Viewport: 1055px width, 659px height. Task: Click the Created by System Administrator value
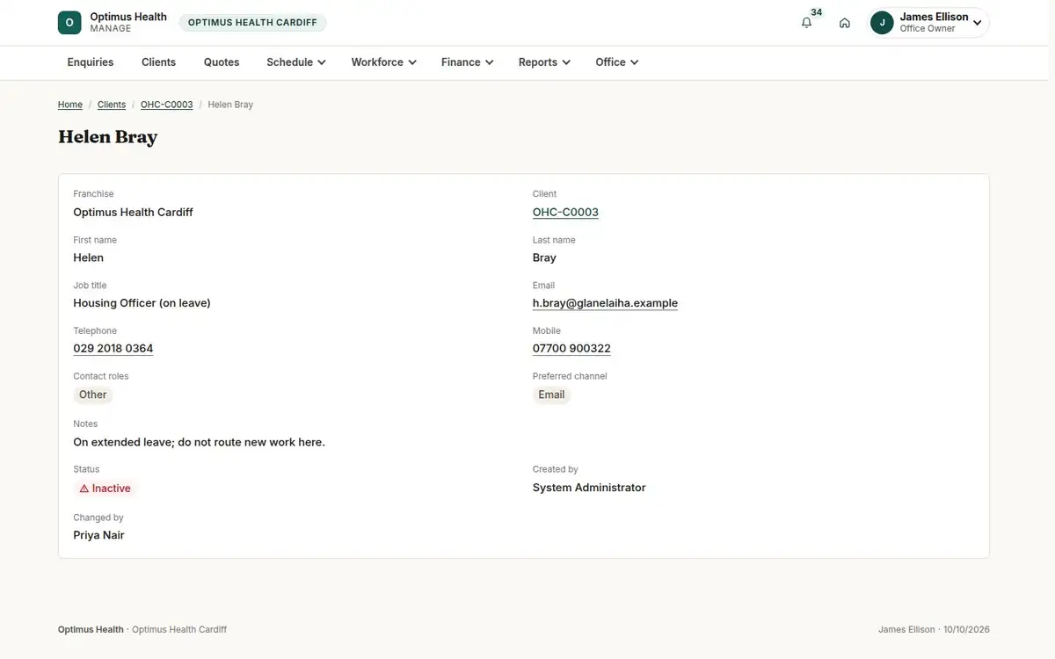point(589,488)
